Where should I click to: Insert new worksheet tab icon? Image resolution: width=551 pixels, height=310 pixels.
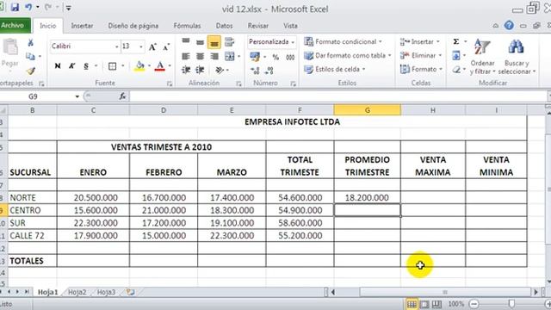pyautogui.click(x=131, y=292)
